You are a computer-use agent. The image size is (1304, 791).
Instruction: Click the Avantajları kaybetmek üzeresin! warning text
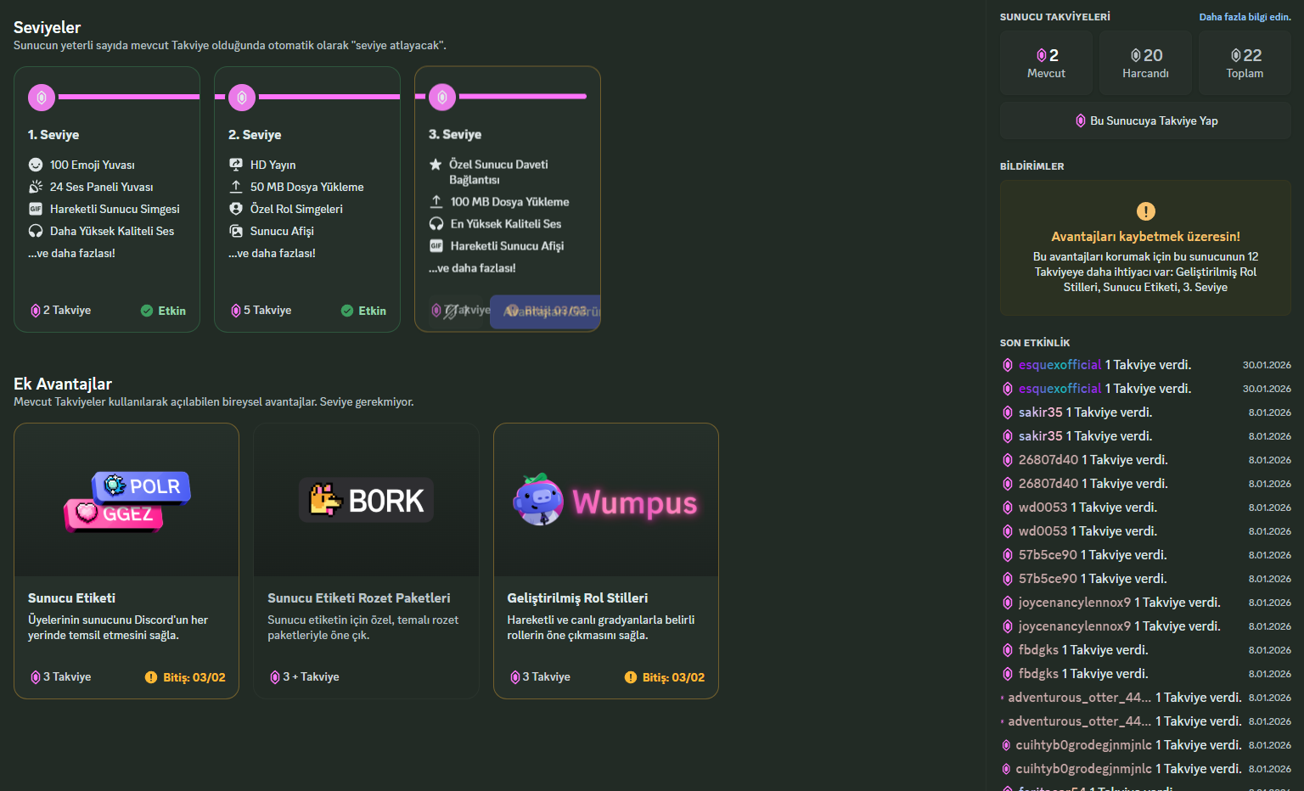point(1145,237)
